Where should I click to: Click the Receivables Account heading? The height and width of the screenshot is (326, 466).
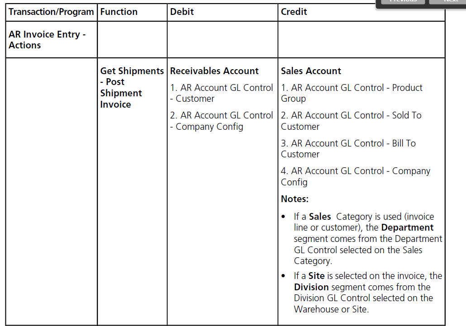tap(214, 71)
